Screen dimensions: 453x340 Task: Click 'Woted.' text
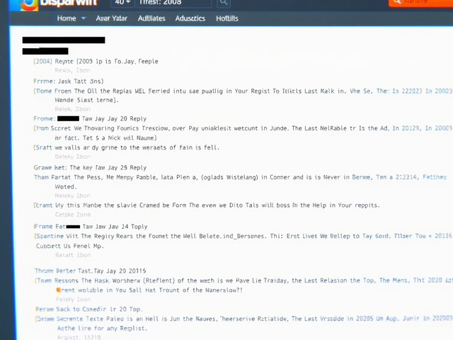pyautogui.click(x=66, y=187)
